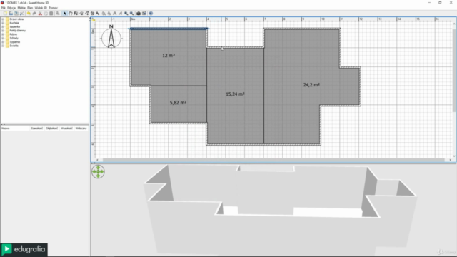This screenshot has width=457, height=257.
Task: Sort furniture list by Głębokość column
Action: [52, 128]
